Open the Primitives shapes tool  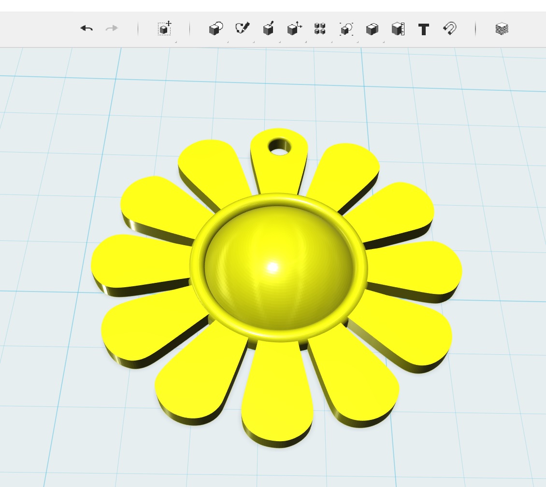click(x=216, y=28)
